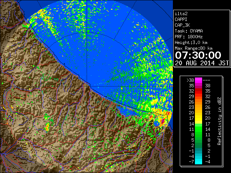
Task: Click the 'Reflectivity in dBZ' legend title
Action: pyautogui.click(x=219, y=121)
